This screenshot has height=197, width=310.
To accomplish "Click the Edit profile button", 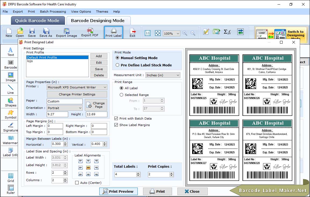I will (x=99, y=63).
